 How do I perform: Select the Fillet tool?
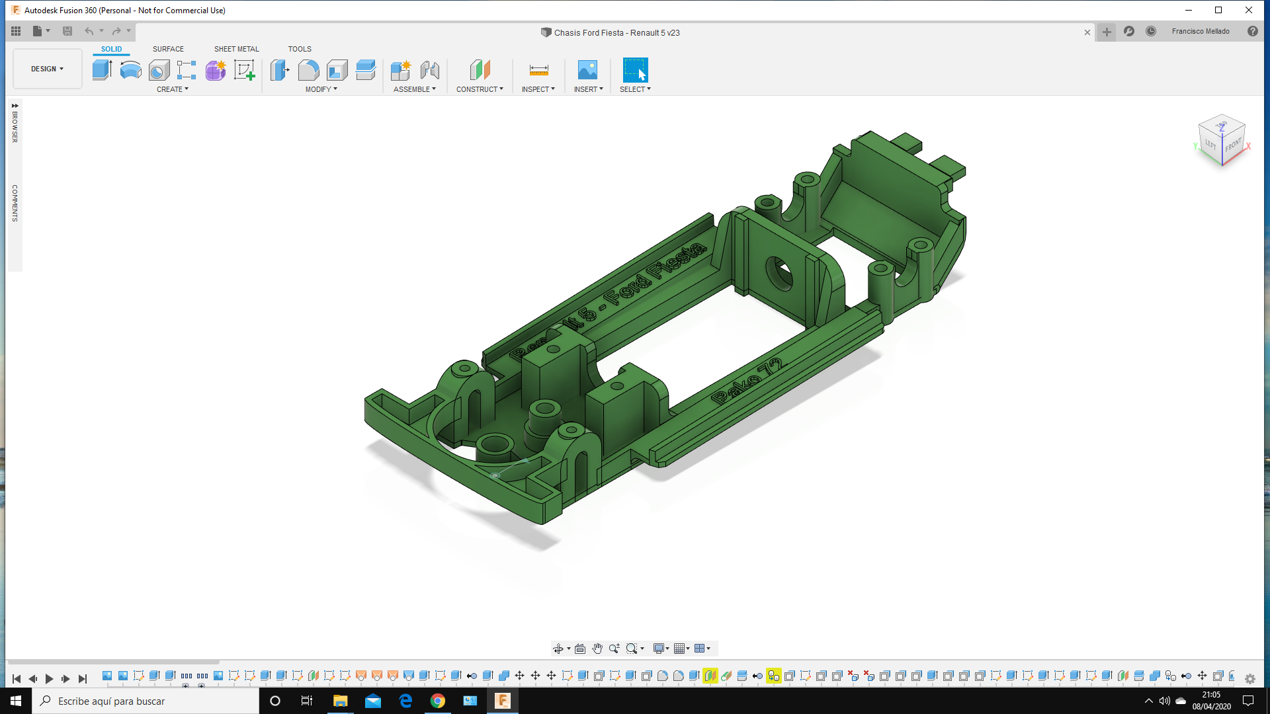[x=308, y=70]
